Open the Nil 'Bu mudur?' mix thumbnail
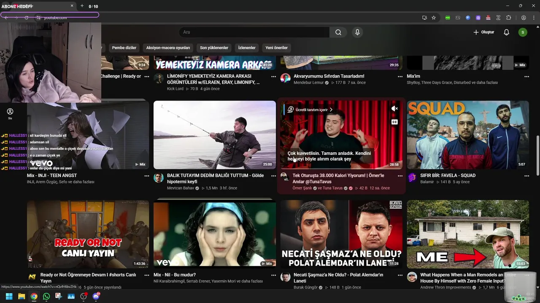540x303 pixels. point(215,234)
